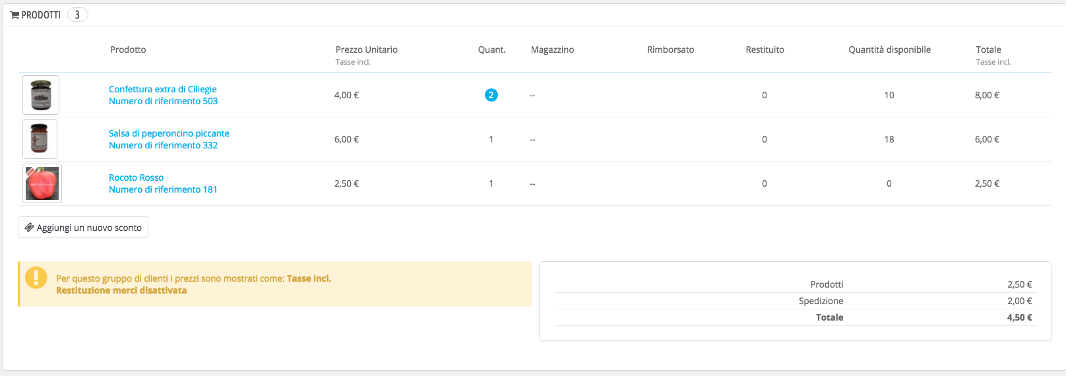This screenshot has height=376, width=1066.
Task: Open the Confettura extra di Ciliegie link
Action: click(162, 89)
